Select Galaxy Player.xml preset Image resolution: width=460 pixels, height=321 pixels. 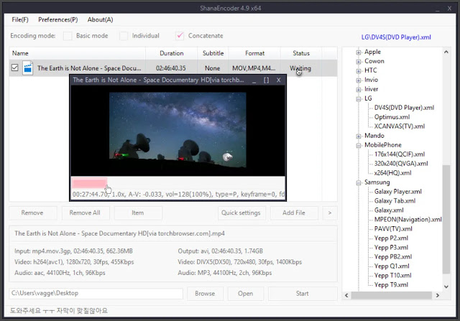pyautogui.click(x=397, y=192)
